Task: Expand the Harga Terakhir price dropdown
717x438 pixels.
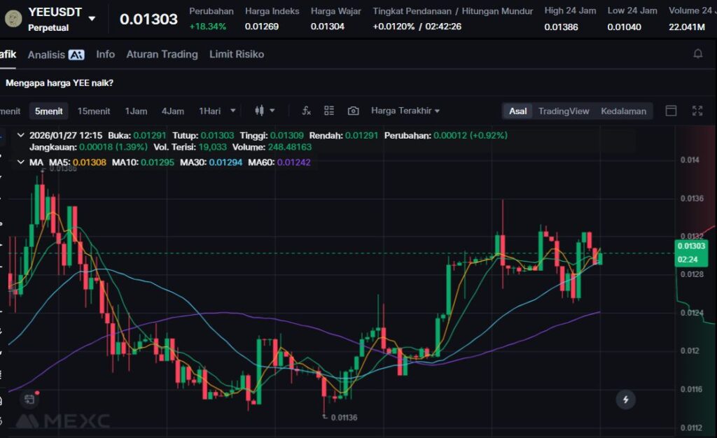Action: tap(405, 111)
